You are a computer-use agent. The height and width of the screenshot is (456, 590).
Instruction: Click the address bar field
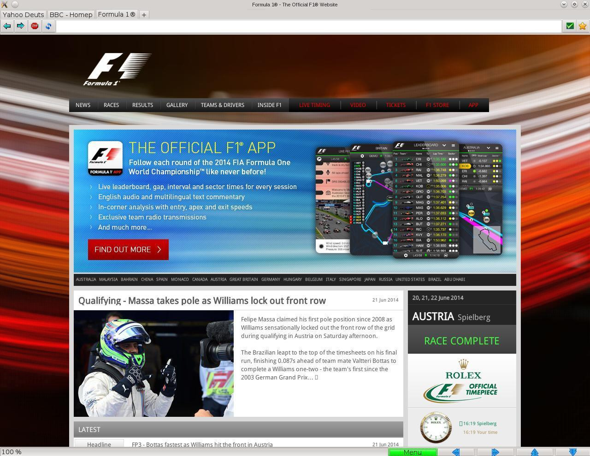click(x=309, y=26)
